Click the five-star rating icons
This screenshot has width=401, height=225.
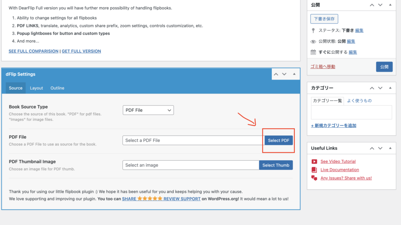coord(150,198)
